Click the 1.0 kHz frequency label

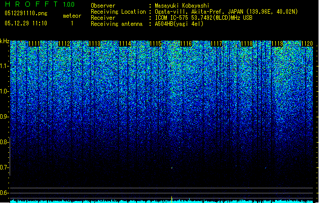[4, 91]
